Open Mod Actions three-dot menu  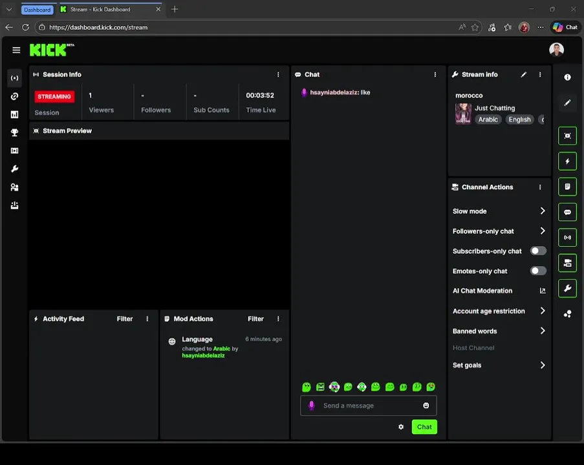pos(278,319)
